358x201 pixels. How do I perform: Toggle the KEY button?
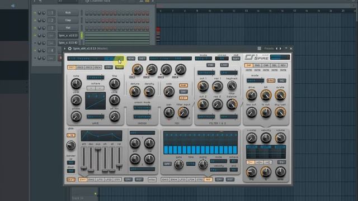point(183,98)
